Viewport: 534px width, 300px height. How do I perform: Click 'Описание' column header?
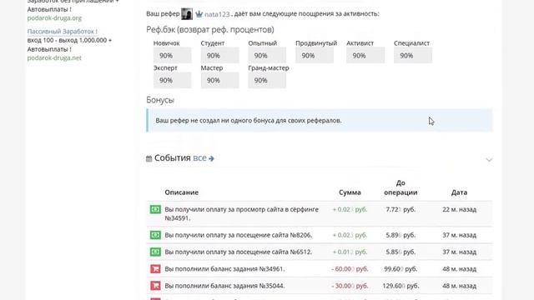point(182,192)
